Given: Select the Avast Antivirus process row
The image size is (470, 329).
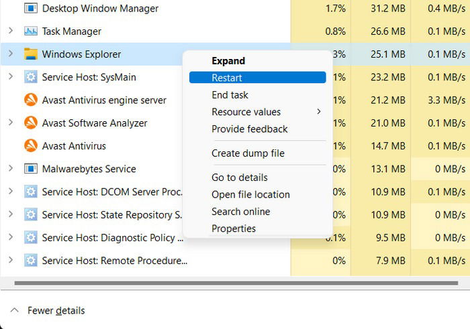Looking at the screenshot, I should pos(235,146).
